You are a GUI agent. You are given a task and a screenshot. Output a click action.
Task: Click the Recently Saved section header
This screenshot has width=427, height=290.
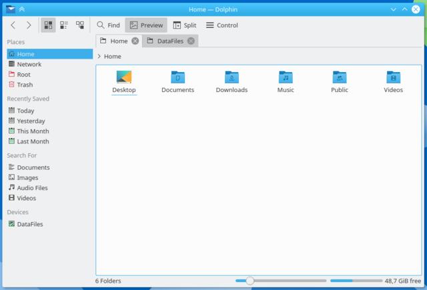(x=28, y=99)
